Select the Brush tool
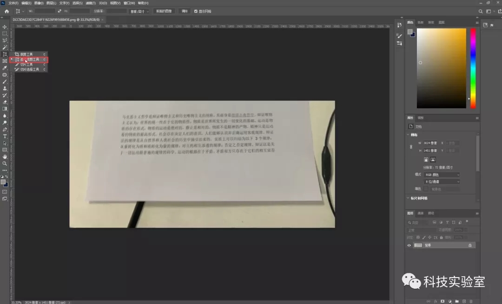The image size is (502, 304). click(x=5, y=82)
